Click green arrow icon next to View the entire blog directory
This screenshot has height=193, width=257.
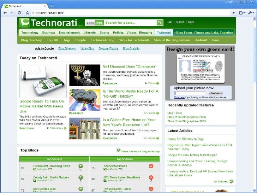coord(118,150)
